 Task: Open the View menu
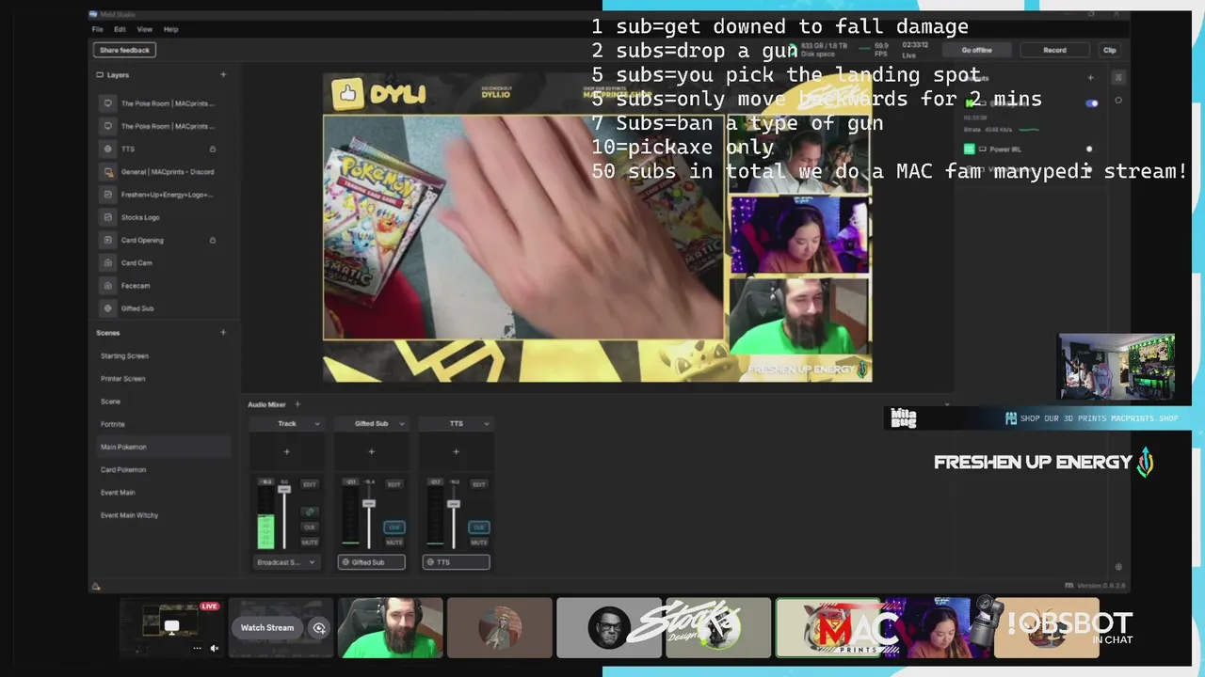click(144, 29)
